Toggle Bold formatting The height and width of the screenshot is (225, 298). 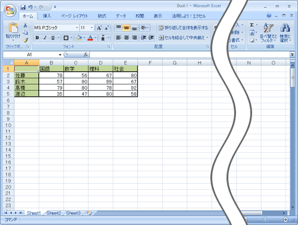(x=37, y=38)
